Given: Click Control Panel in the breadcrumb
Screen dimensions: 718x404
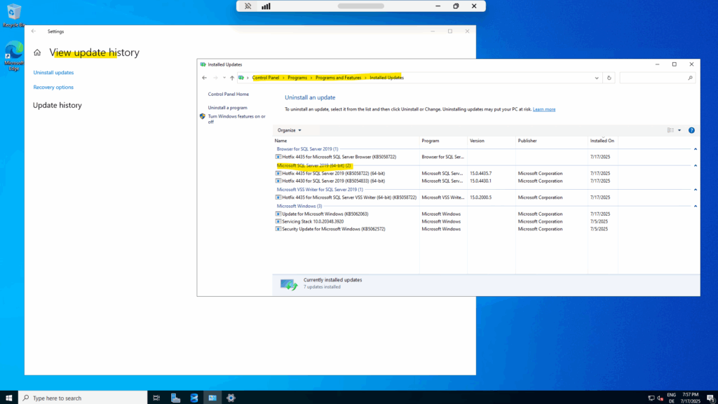Looking at the screenshot, I should click(266, 78).
